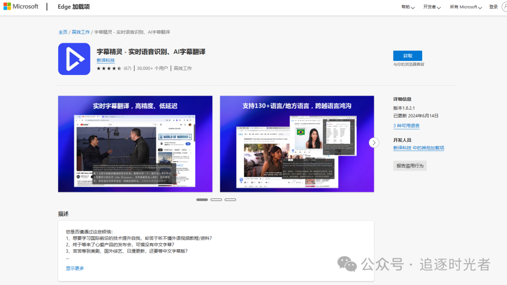This screenshot has width=507, height=285.
Task: Open the 3 种可用语言 link
Action: (406, 125)
